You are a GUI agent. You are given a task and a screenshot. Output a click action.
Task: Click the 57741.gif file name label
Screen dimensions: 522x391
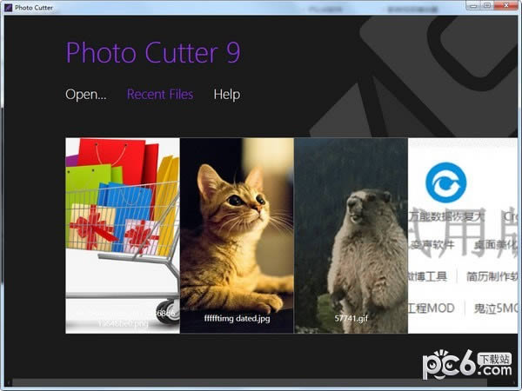pos(351,319)
